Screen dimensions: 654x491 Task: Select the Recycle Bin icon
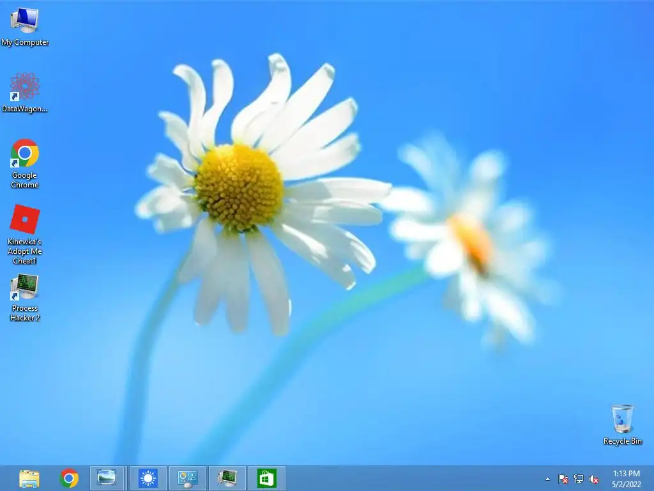[622, 425]
